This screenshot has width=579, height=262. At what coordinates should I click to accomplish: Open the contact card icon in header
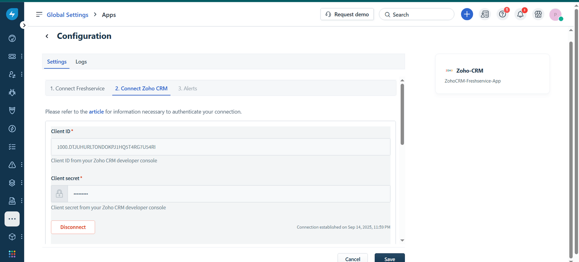[x=485, y=14]
